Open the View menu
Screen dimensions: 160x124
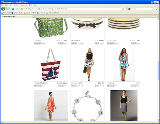tap(11, 5)
